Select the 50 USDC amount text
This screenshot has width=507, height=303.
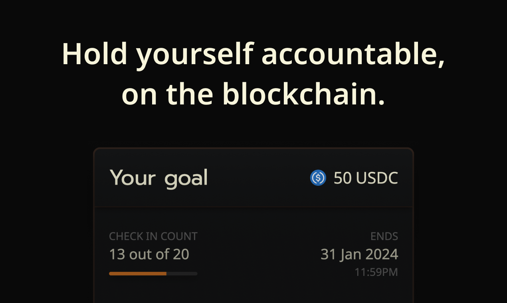(366, 178)
